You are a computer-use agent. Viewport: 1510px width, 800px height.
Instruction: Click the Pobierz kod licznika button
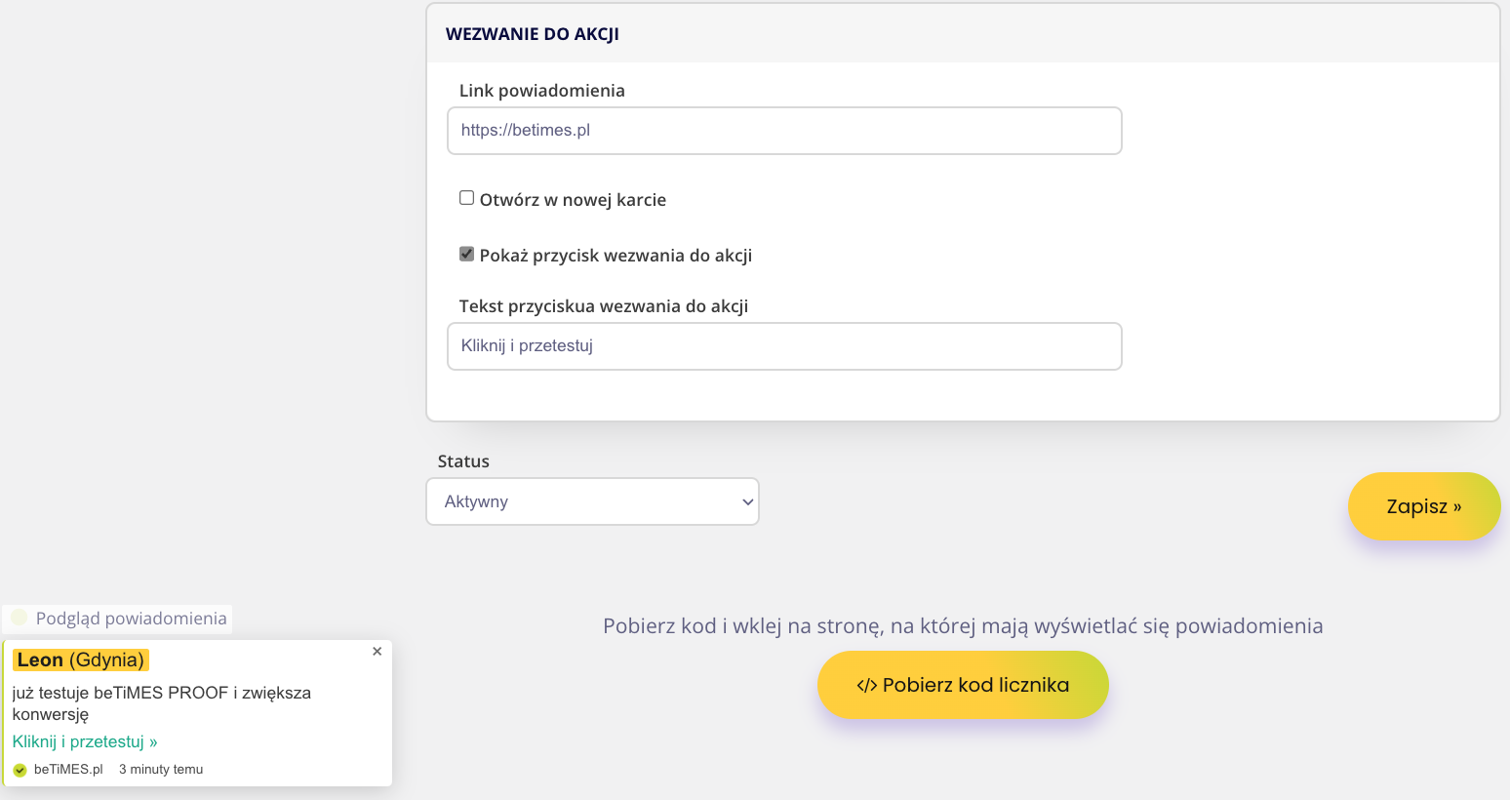tap(963, 685)
